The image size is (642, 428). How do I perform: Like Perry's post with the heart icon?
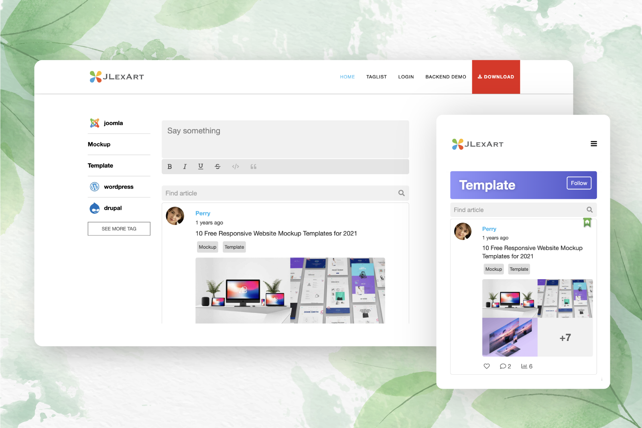pos(486,366)
